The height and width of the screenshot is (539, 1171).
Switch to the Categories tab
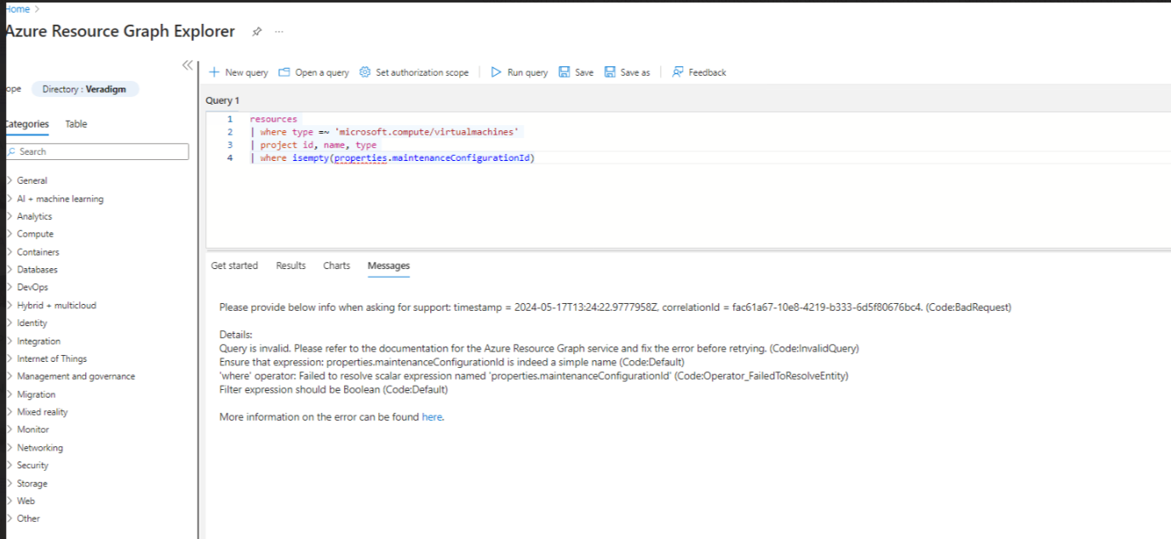[x=26, y=124]
